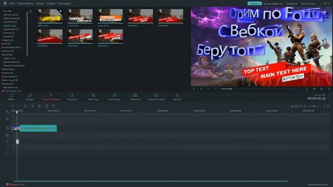Open the Сообщение link
Viewport: 333px width, 187px height.
coord(291,4)
